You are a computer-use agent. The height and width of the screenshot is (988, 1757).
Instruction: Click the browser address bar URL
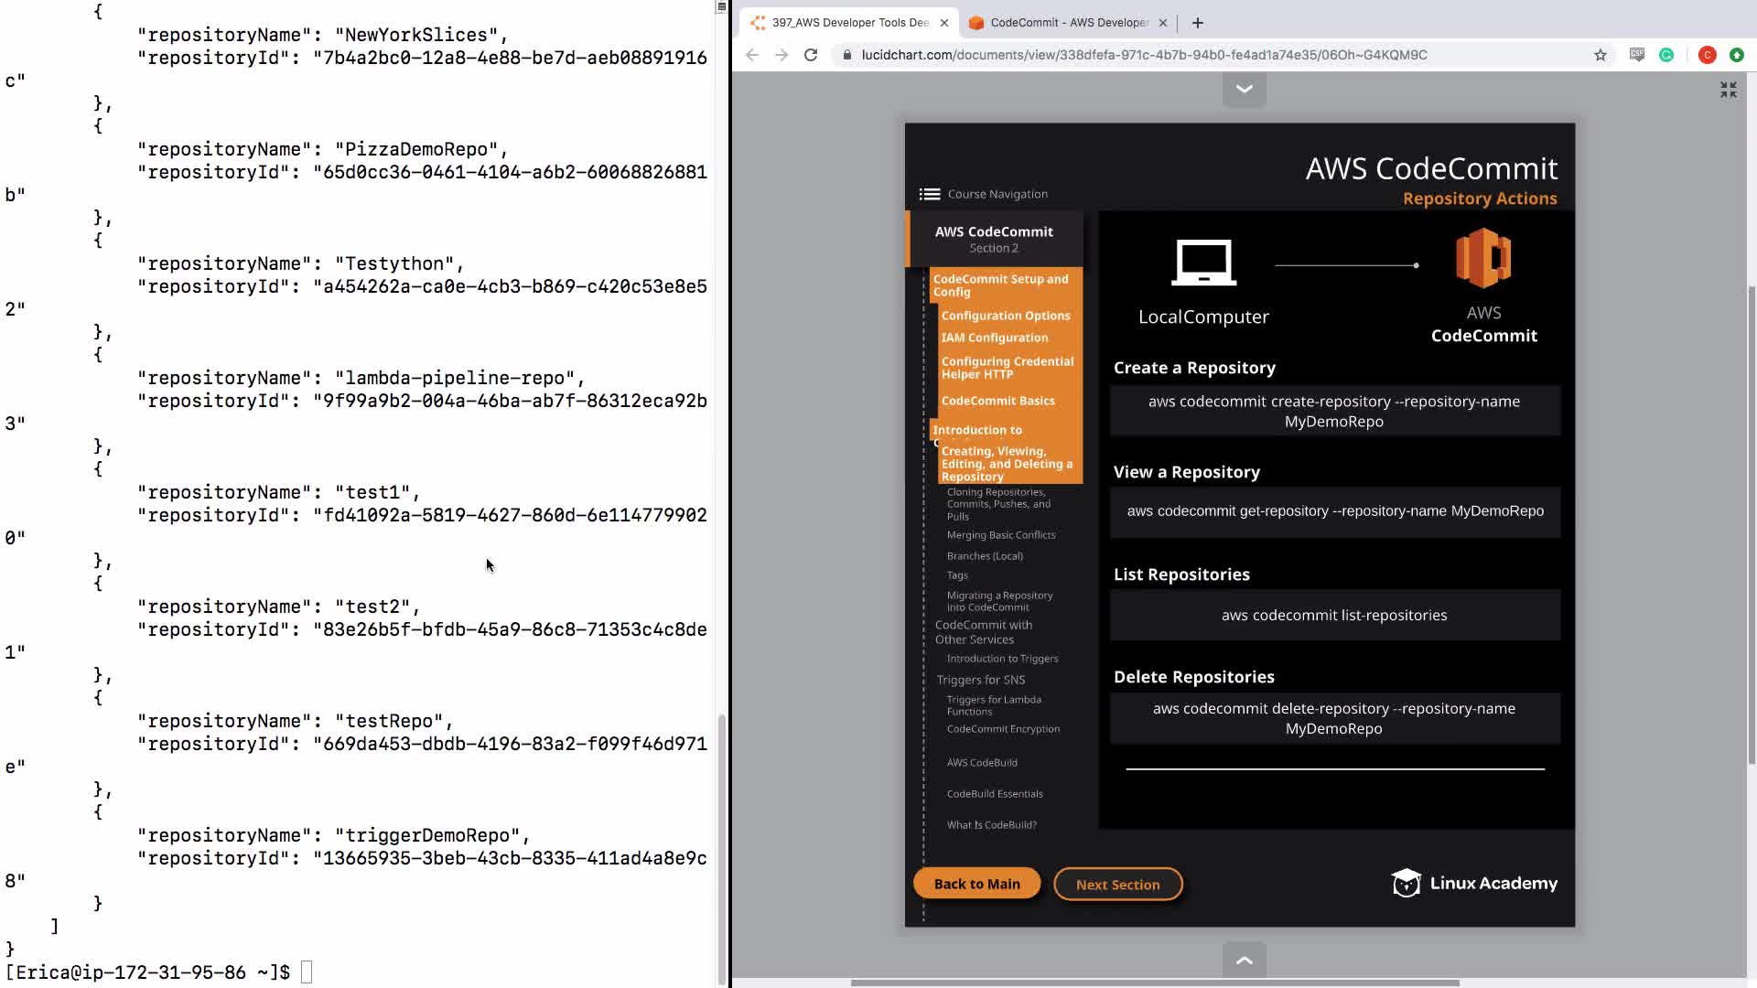click(x=1144, y=55)
